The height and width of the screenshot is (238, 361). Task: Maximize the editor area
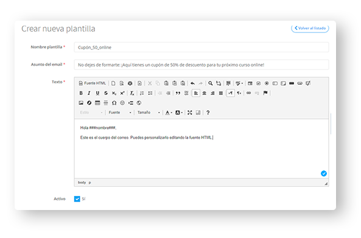(190, 113)
